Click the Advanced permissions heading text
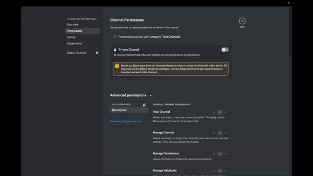This screenshot has width=313, height=176. 128,95
